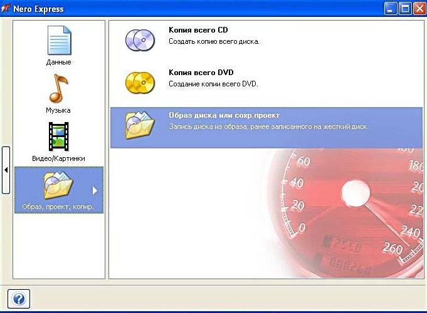This screenshot has width=427, height=313.
Task: Select the Музыка musical note icon
Action: [58, 88]
